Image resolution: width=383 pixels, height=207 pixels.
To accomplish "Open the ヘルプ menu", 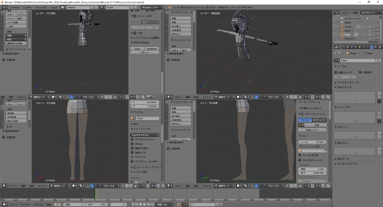I will [x=54, y=7].
